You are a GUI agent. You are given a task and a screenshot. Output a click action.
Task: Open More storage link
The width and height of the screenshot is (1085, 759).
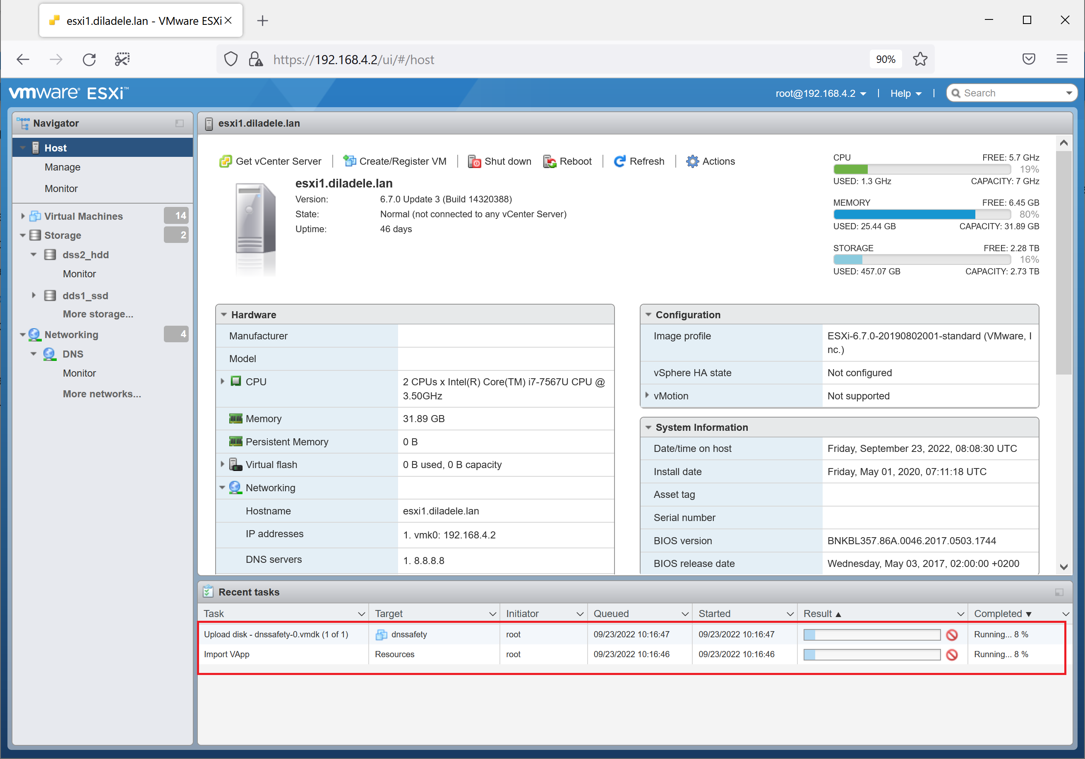pos(98,314)
